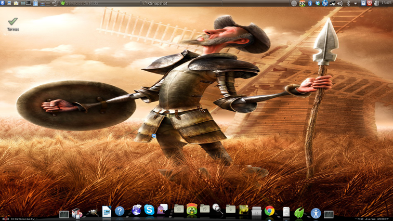Click the grey info icon in system tray
Viewport: 393px width, 221px height.
pos(294,3)
